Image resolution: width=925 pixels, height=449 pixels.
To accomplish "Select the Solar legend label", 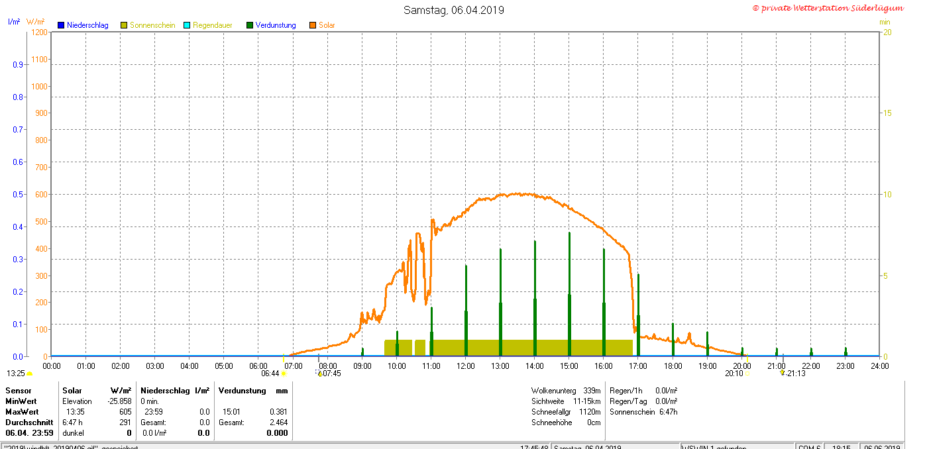I will (327, 25).
